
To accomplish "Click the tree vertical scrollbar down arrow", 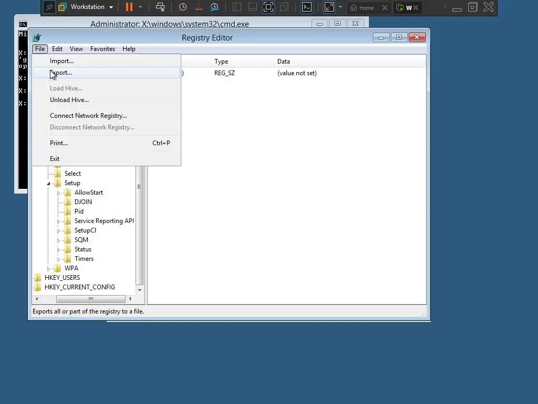I will point(140,290).
